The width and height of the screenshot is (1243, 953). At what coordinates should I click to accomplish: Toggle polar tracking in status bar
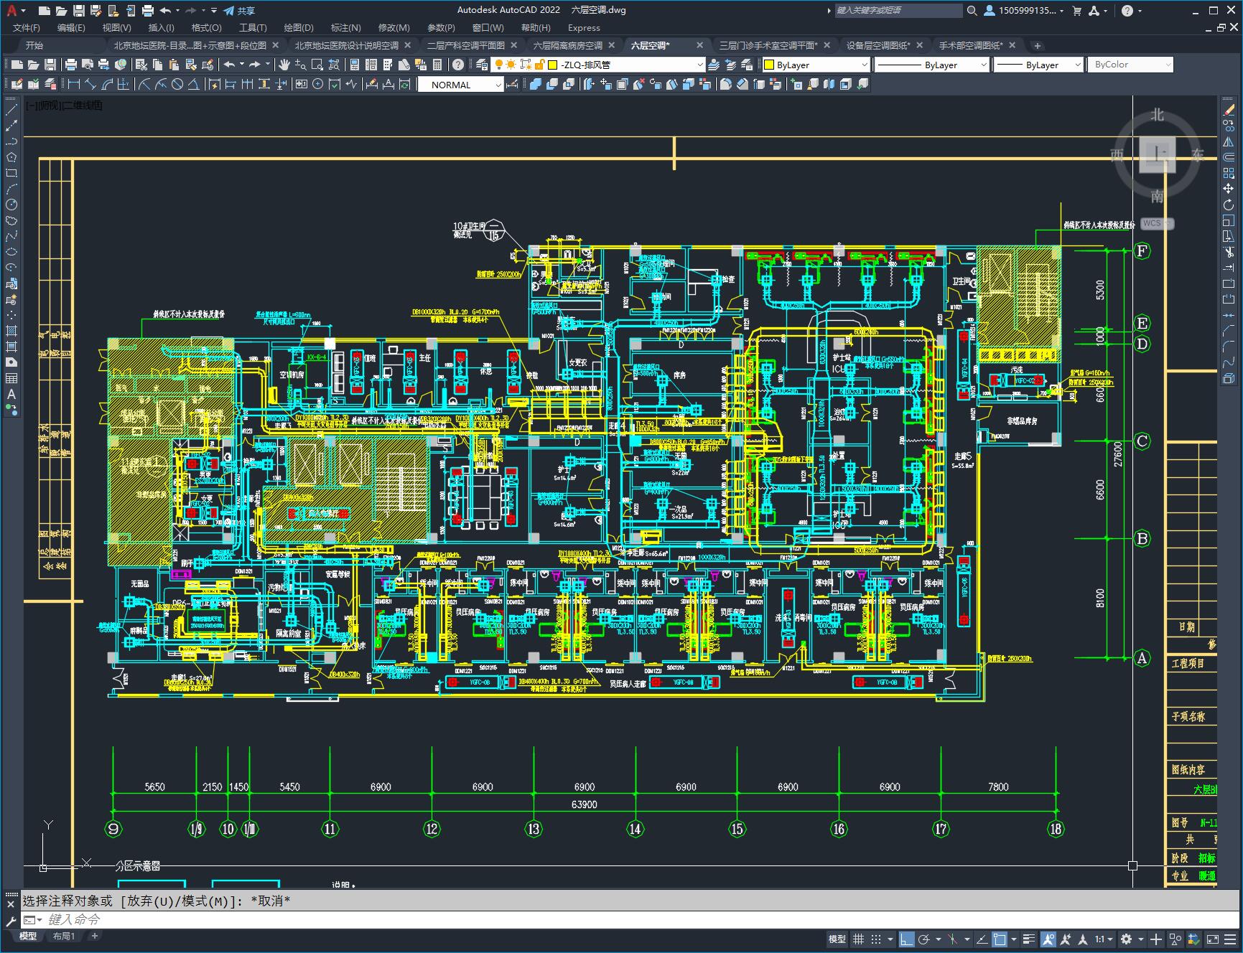(x=924, y=939)
